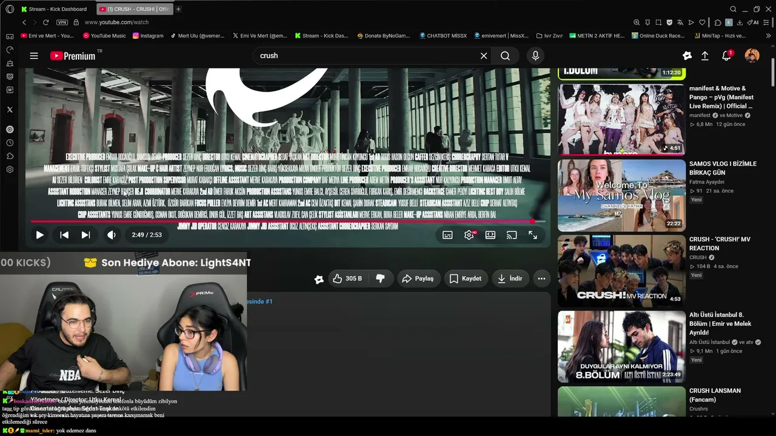776x436 pixels.
Task: Clear the search box with the X
Action: (x=484, y=56)
